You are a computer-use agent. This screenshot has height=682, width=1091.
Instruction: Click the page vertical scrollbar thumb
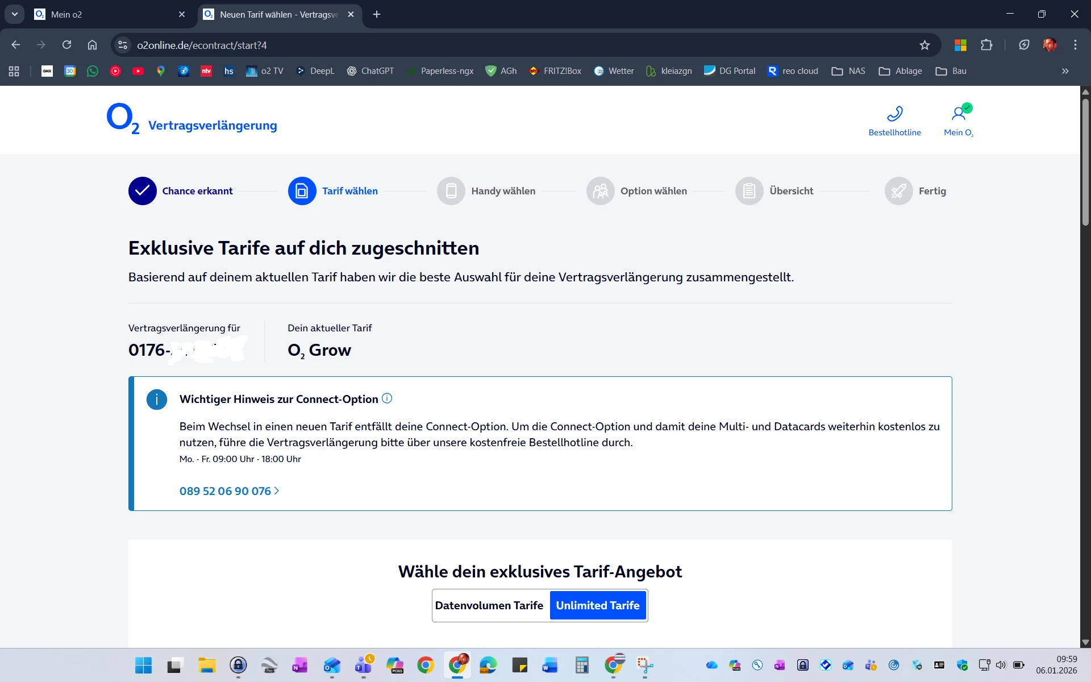coord(1085,162)
